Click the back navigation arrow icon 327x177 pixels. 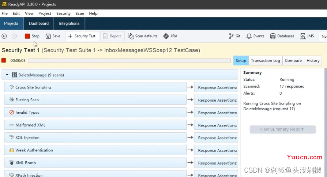pyautogui.click(x=4, y=36)
